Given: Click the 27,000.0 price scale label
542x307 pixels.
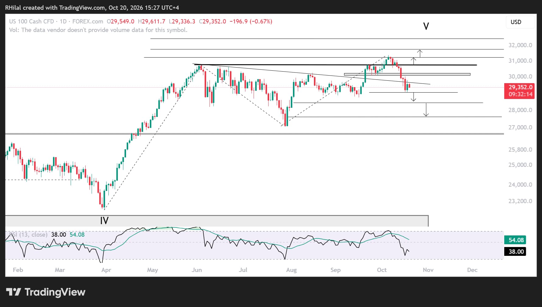Looking at the screenshot, I should click(520, 127).
